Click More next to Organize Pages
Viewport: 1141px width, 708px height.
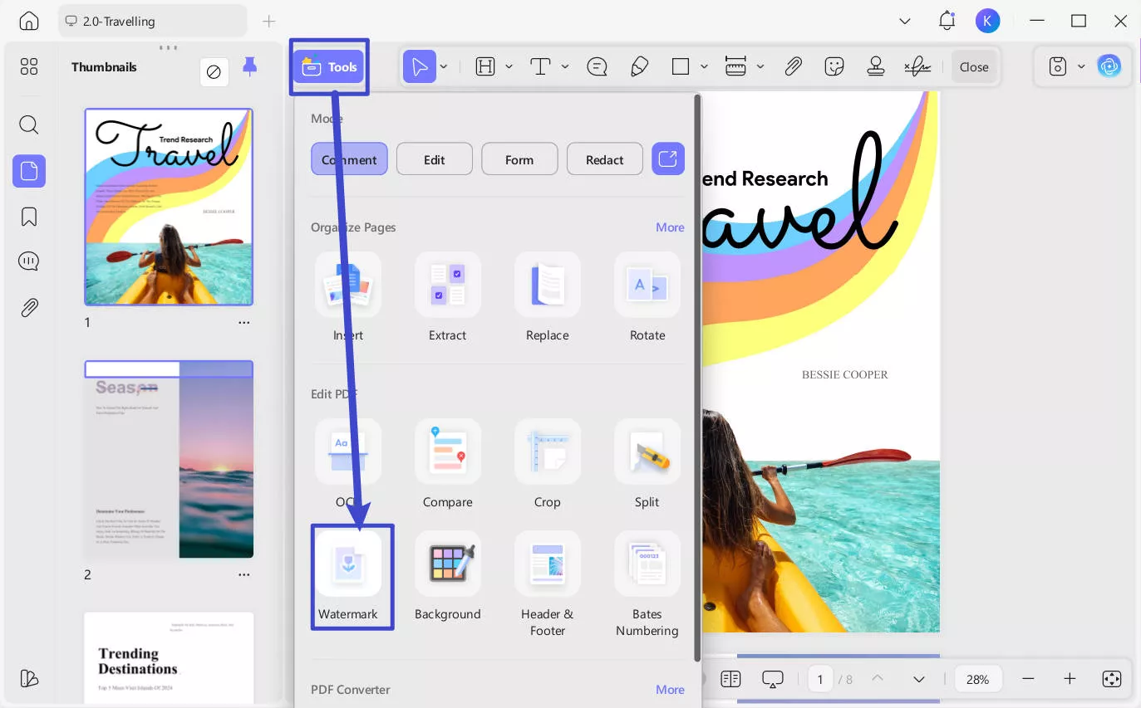[x=670, y=227]
